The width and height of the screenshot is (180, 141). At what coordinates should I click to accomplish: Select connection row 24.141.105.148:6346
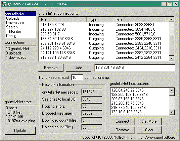click(104, 53)
